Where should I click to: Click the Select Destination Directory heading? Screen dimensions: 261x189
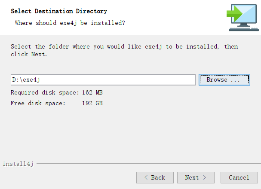(59, 11)
